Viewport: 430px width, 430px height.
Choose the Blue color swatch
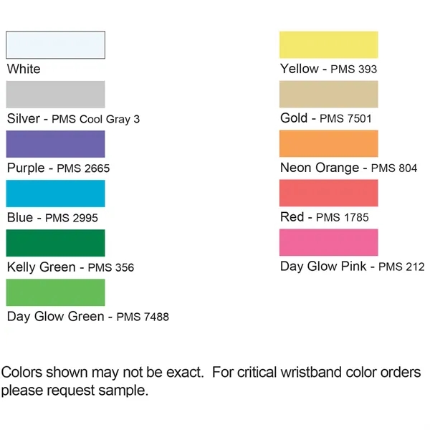(x=55, y=193)
